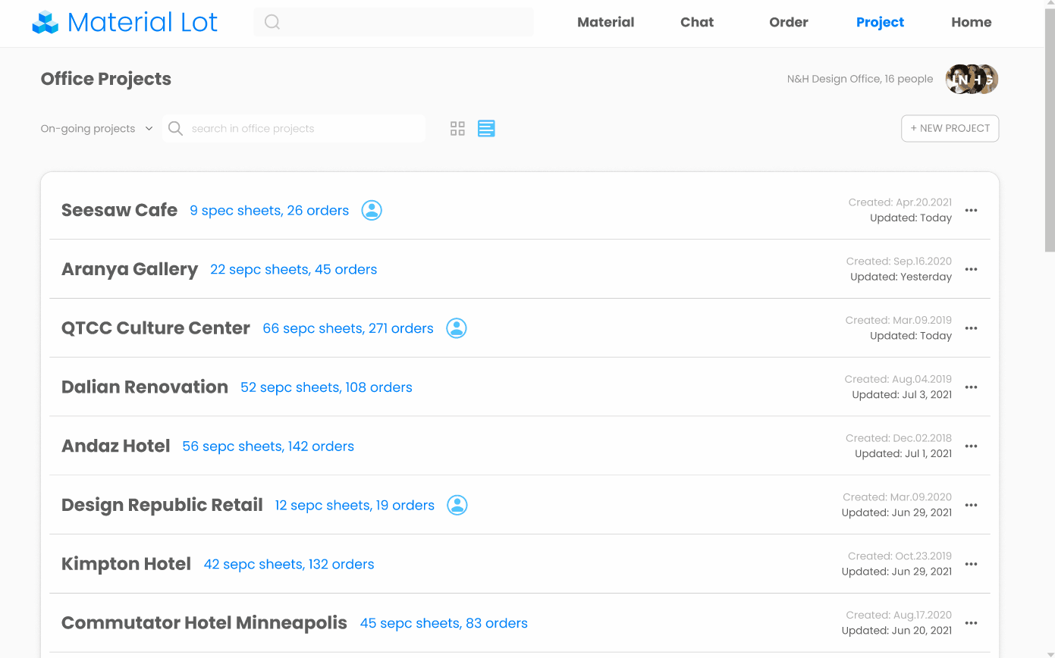Open Aranya Gallery 22 sepc sheets link
This screenshot has width=1055, height=658.
coord(294,270)
